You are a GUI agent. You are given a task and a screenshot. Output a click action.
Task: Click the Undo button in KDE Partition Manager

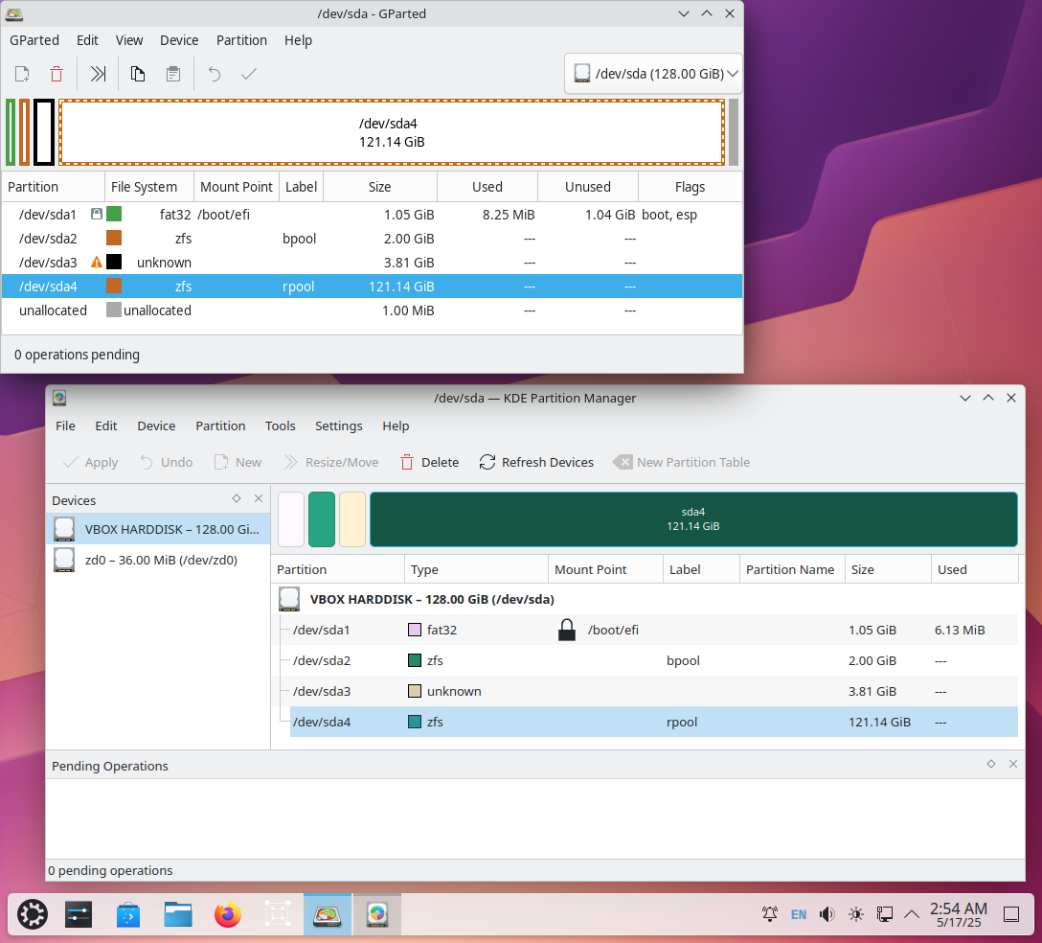[x=167, y=462]
